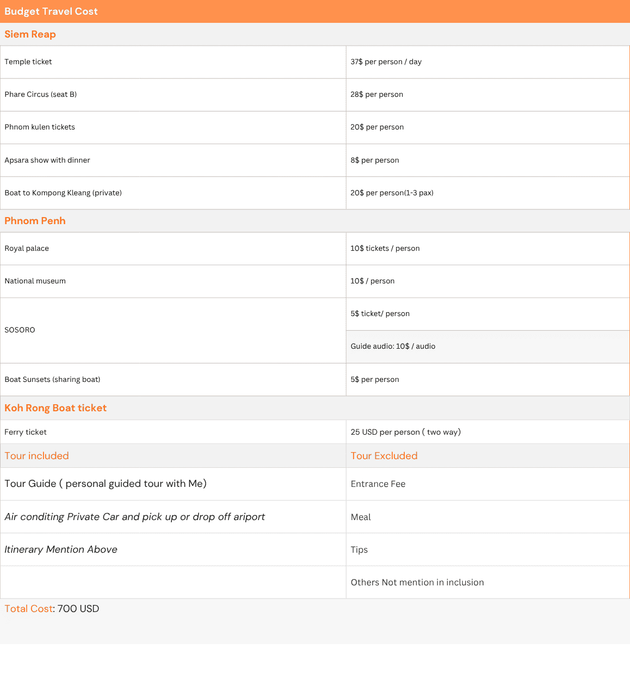
Task: Click the Temple ticket row label
Action: (28, 62)
